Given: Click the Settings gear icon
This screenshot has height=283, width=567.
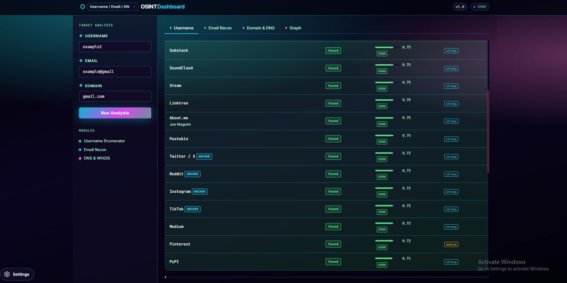Looking at the screenshot, I should 7,274.
